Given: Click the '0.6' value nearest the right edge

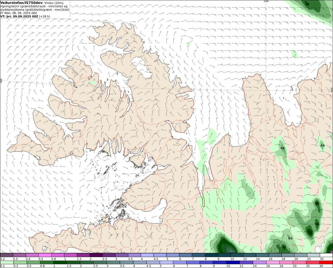Looking at the screenshot, I should pyautogui.click(x=323, y=145).
